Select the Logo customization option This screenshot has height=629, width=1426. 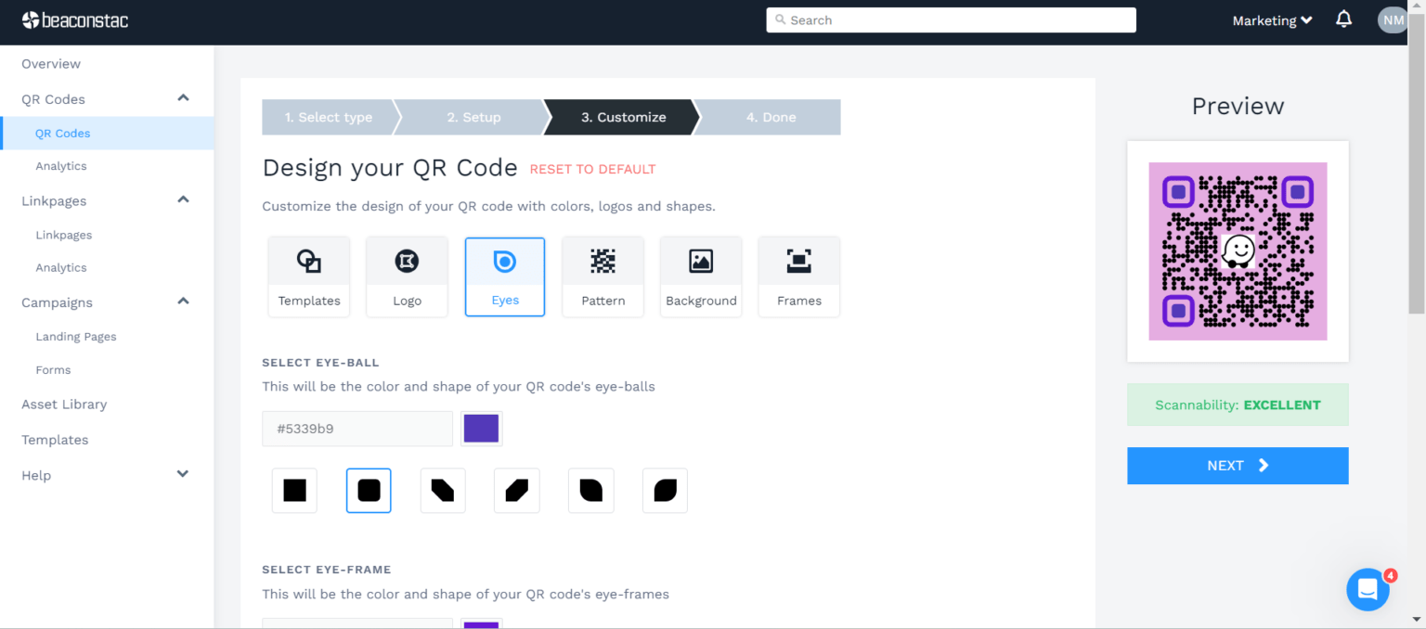coord(407,276)
